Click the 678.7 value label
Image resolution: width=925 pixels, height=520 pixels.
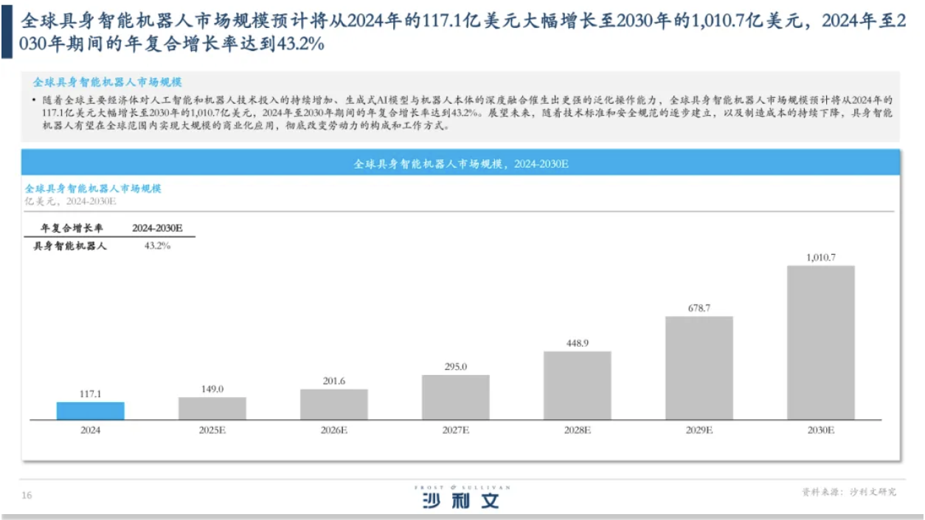tap(699, 308)
